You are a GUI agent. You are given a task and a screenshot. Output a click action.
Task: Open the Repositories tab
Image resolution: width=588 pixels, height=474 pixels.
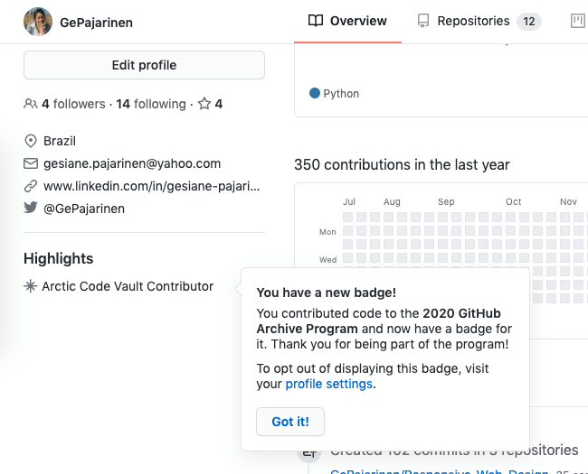tap(479, 21)
